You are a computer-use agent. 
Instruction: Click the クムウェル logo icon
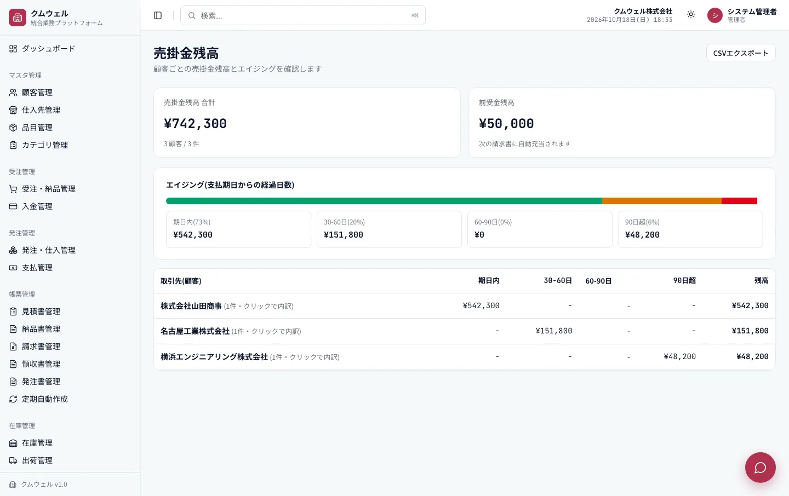click(18, 18)
